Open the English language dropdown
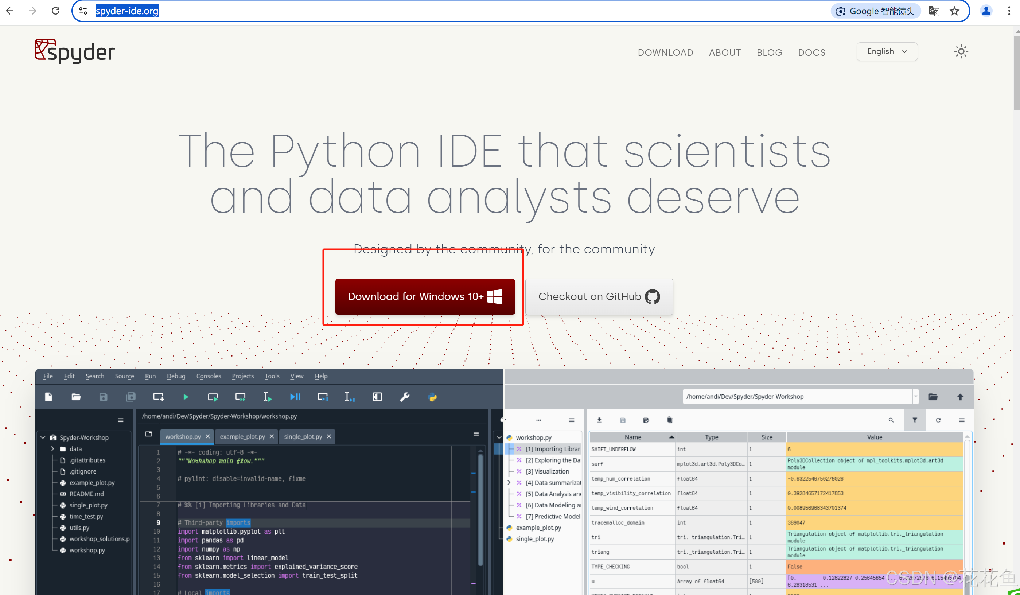Image resolution: width=1020 pixels, height=595 pixels. click(x=887, y=51)
